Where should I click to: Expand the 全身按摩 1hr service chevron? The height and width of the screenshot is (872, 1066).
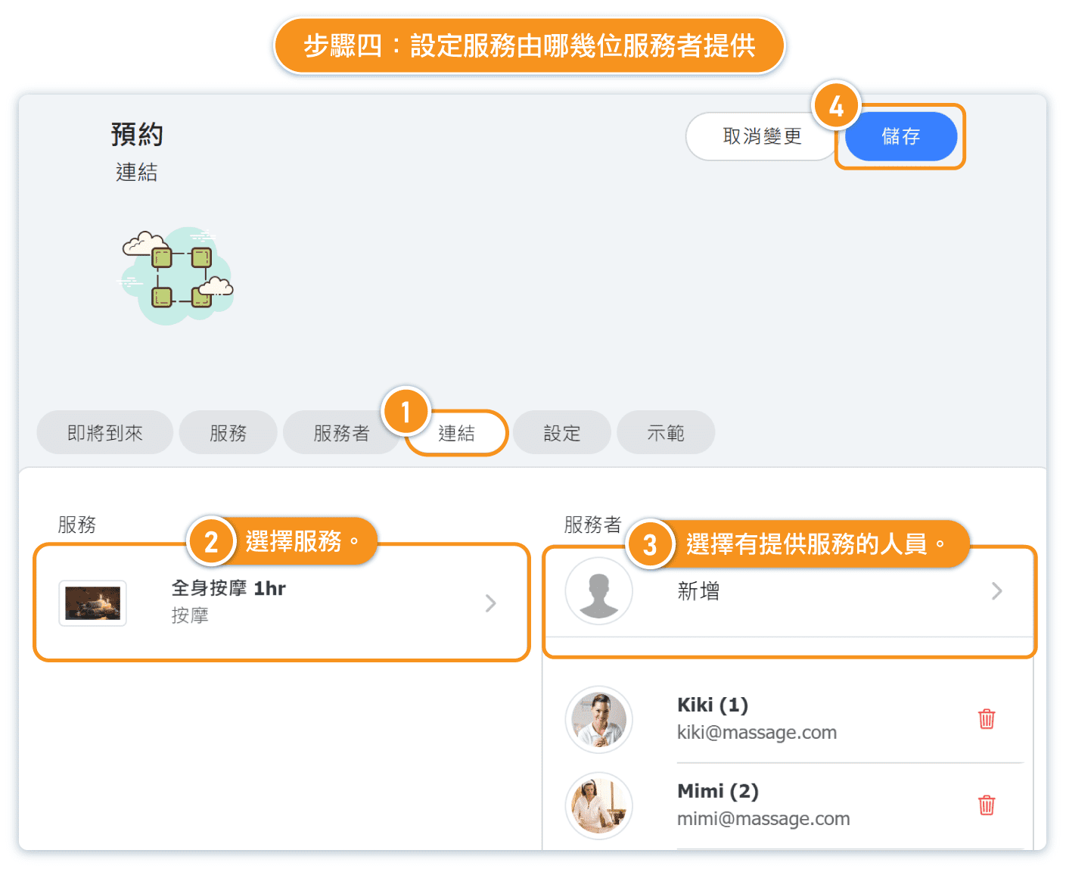tap(491, 603)
